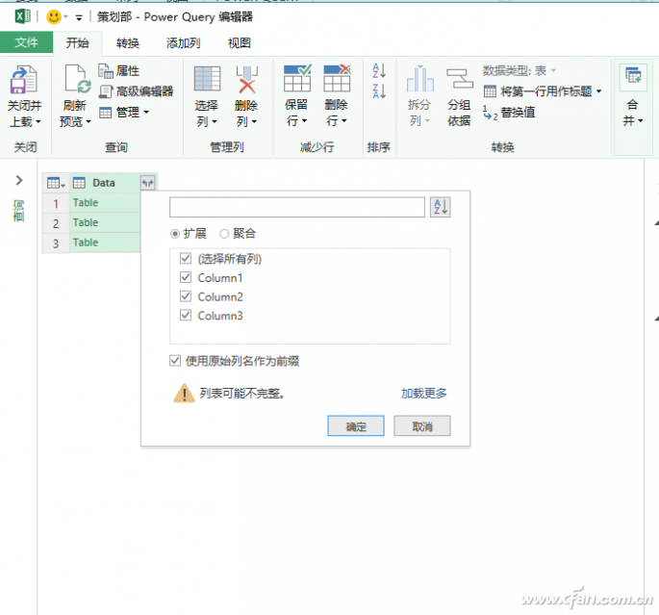Click the 分组依据 icon

[459, 79]
